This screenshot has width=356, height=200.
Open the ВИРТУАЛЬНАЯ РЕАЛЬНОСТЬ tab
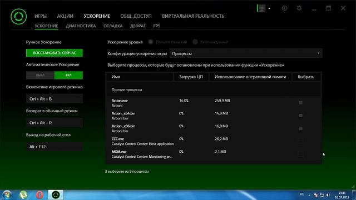[x=193, y=16]
